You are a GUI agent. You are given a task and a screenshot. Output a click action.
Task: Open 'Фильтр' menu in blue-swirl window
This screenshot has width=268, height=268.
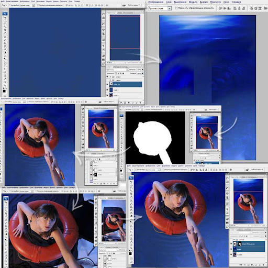[x=193, y=2]
